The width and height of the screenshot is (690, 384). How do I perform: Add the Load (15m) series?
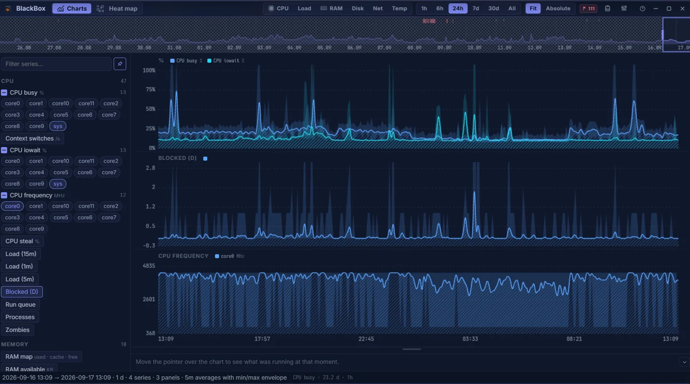[x=21, y=254]
